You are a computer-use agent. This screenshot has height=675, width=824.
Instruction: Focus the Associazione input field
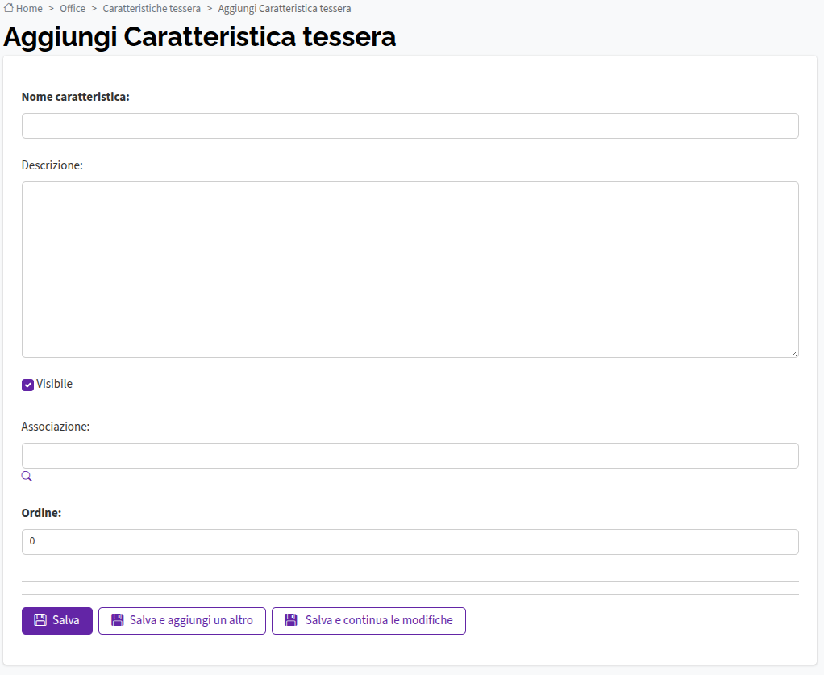pos(410,456)
